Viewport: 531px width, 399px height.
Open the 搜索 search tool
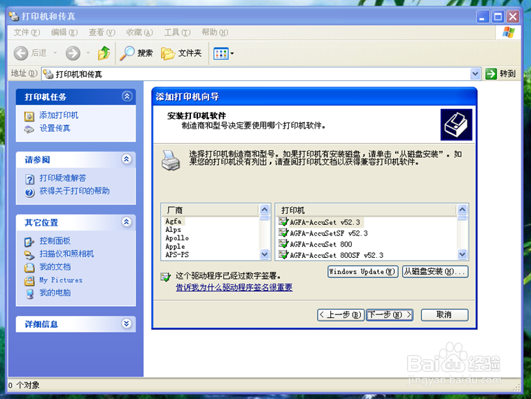(137, 53)
